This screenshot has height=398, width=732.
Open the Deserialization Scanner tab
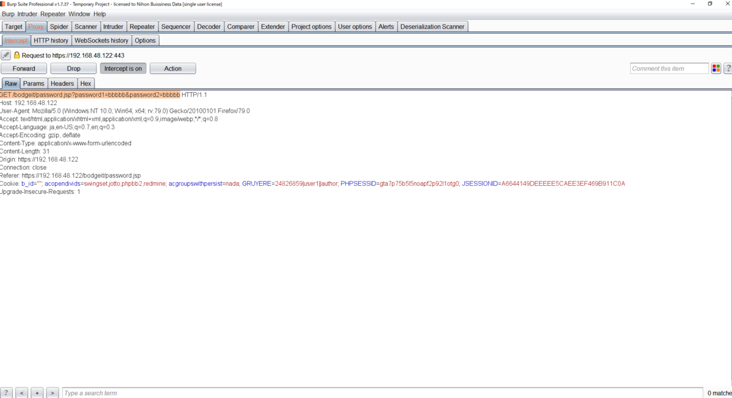(432, 26)
